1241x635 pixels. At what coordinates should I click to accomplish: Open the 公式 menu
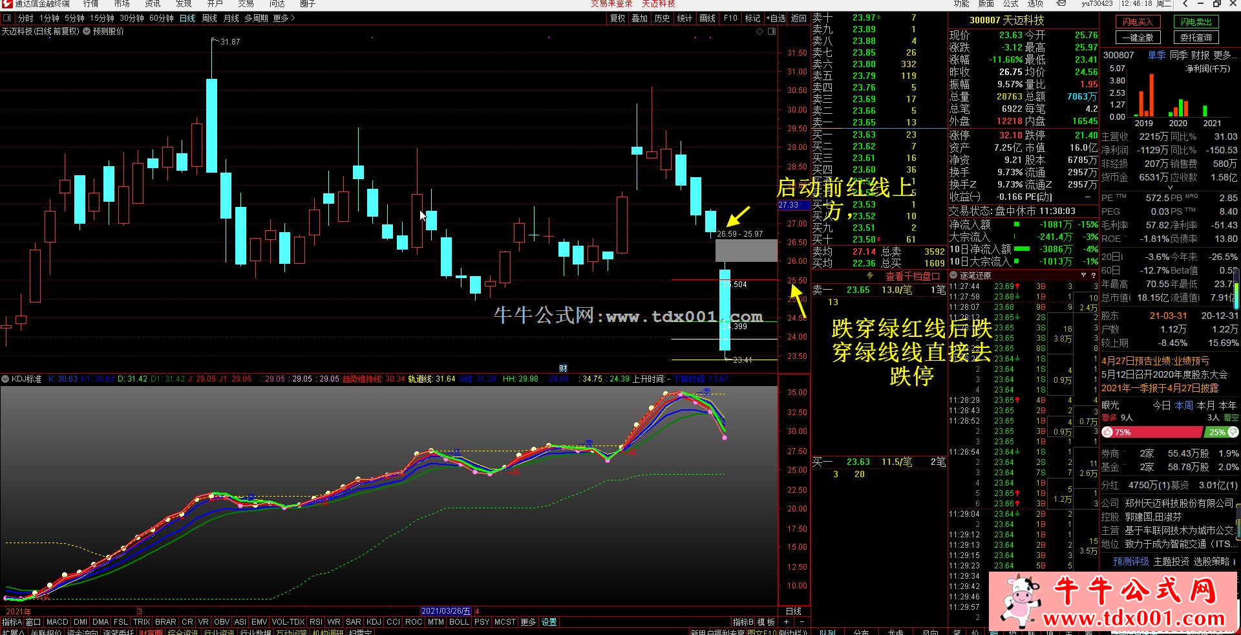point(1011,3)
